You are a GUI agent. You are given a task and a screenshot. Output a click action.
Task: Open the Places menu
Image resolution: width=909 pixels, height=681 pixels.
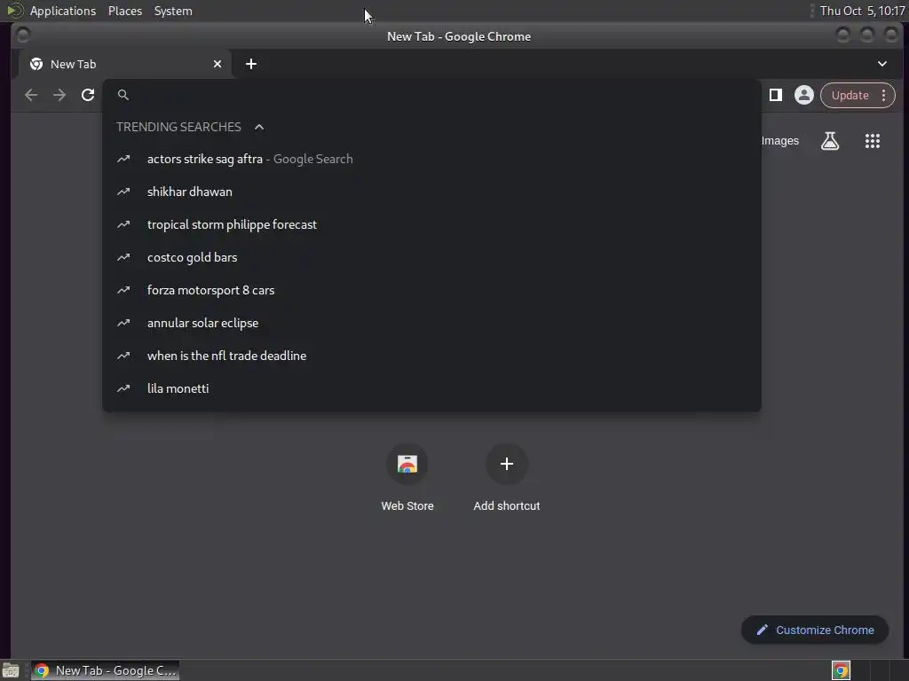125,11
